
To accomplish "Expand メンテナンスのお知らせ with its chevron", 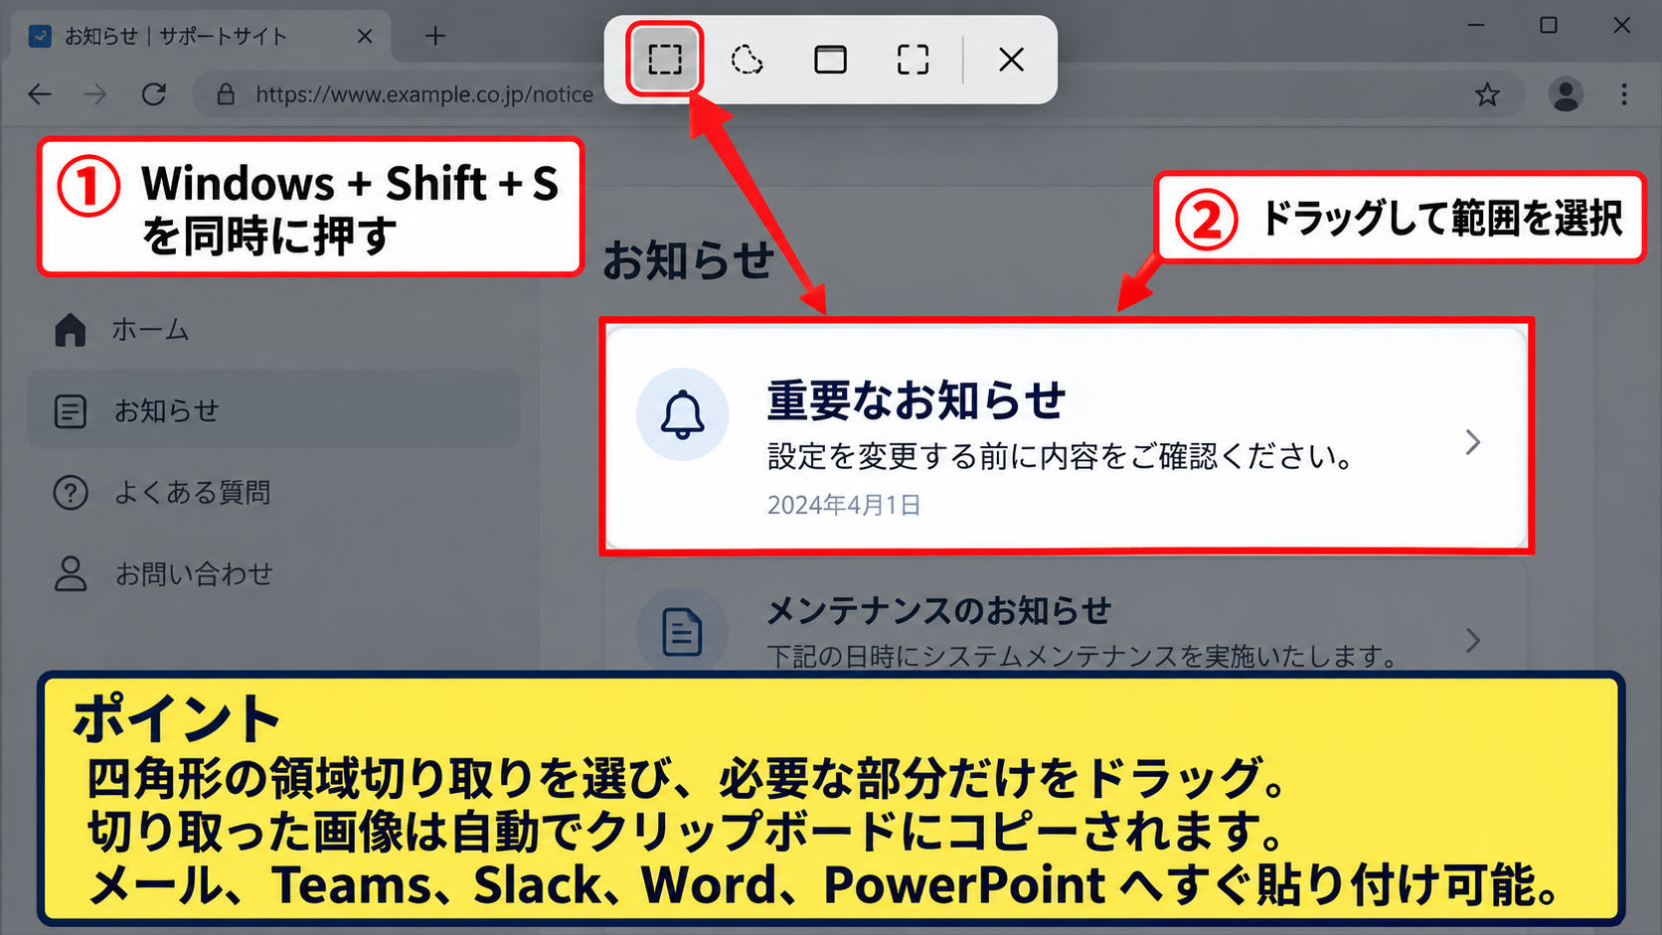I will (x=1473, y=640).
